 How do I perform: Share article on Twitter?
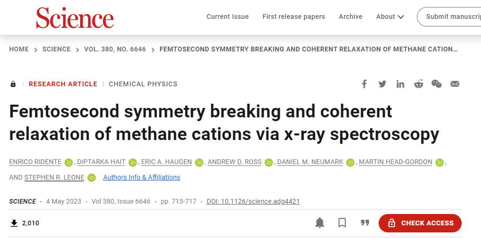click(x=382, y=84)
